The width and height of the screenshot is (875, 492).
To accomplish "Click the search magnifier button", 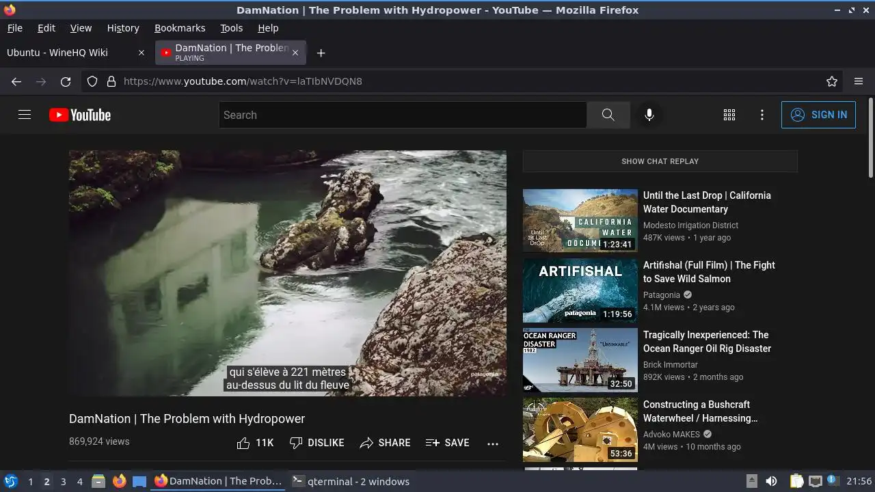I will point(608,115).
